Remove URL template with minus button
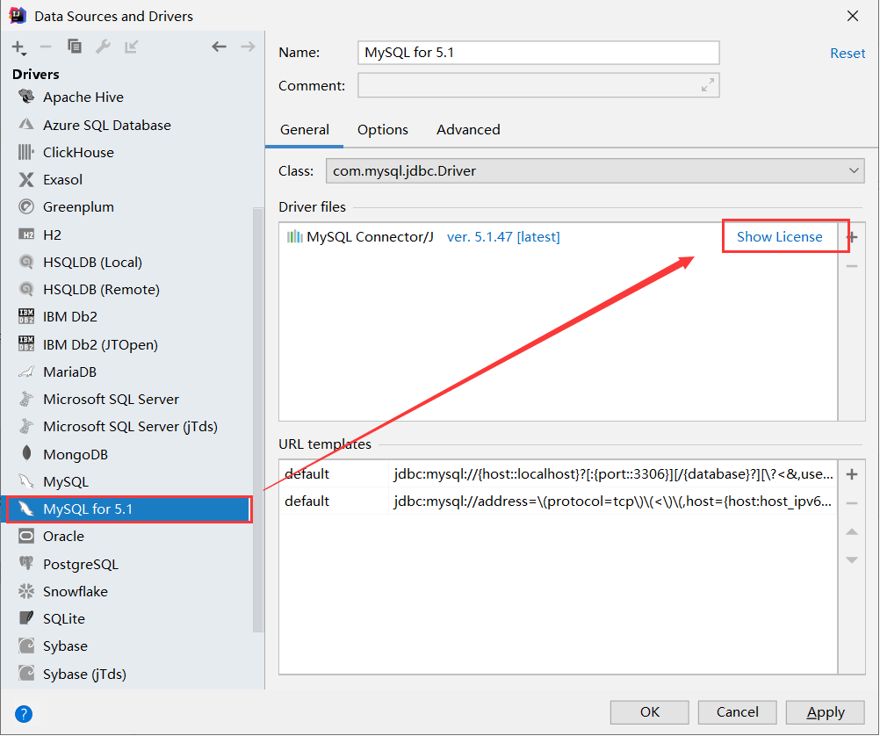This screenshot has width=880, height=736. click(852, 503)
